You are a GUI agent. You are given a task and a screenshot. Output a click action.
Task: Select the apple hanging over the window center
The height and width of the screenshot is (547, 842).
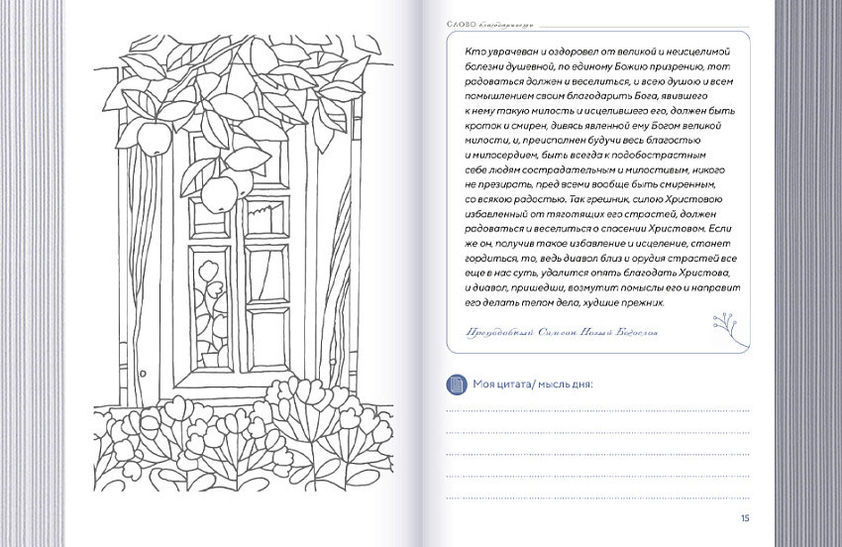pyautogui.click(x=221, y=187)
